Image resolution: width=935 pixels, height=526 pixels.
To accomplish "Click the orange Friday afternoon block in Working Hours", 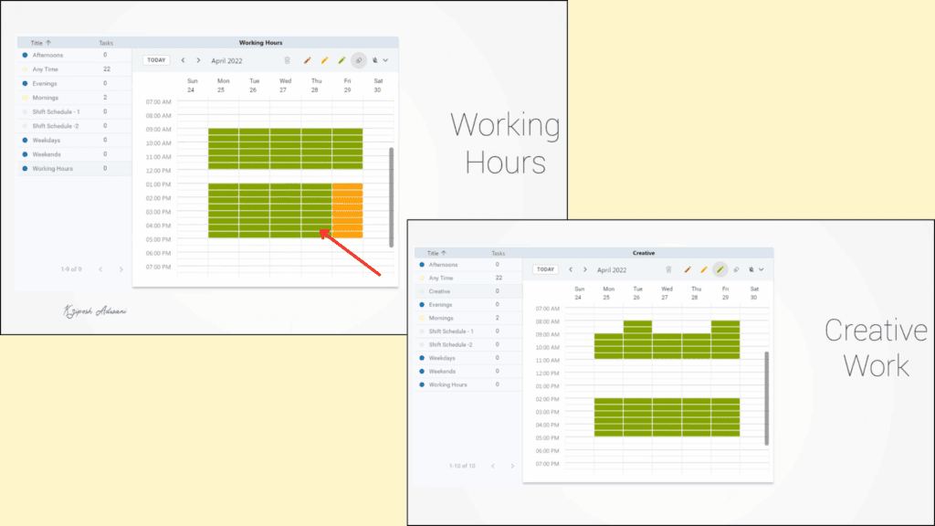I will click(x=347, y=210).
